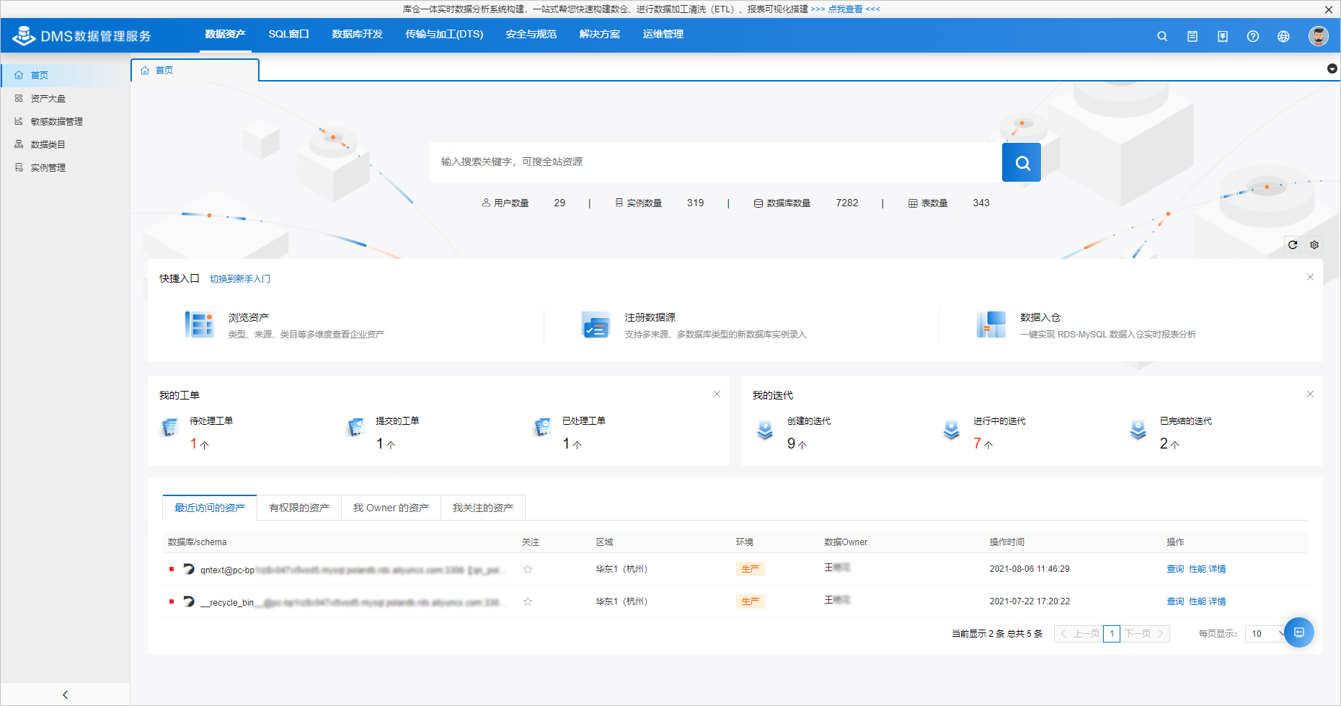This screenshot has height=706, width=1341.
Task: Refresh the dashboard with the reload icon
Action: click(1293, 244)
